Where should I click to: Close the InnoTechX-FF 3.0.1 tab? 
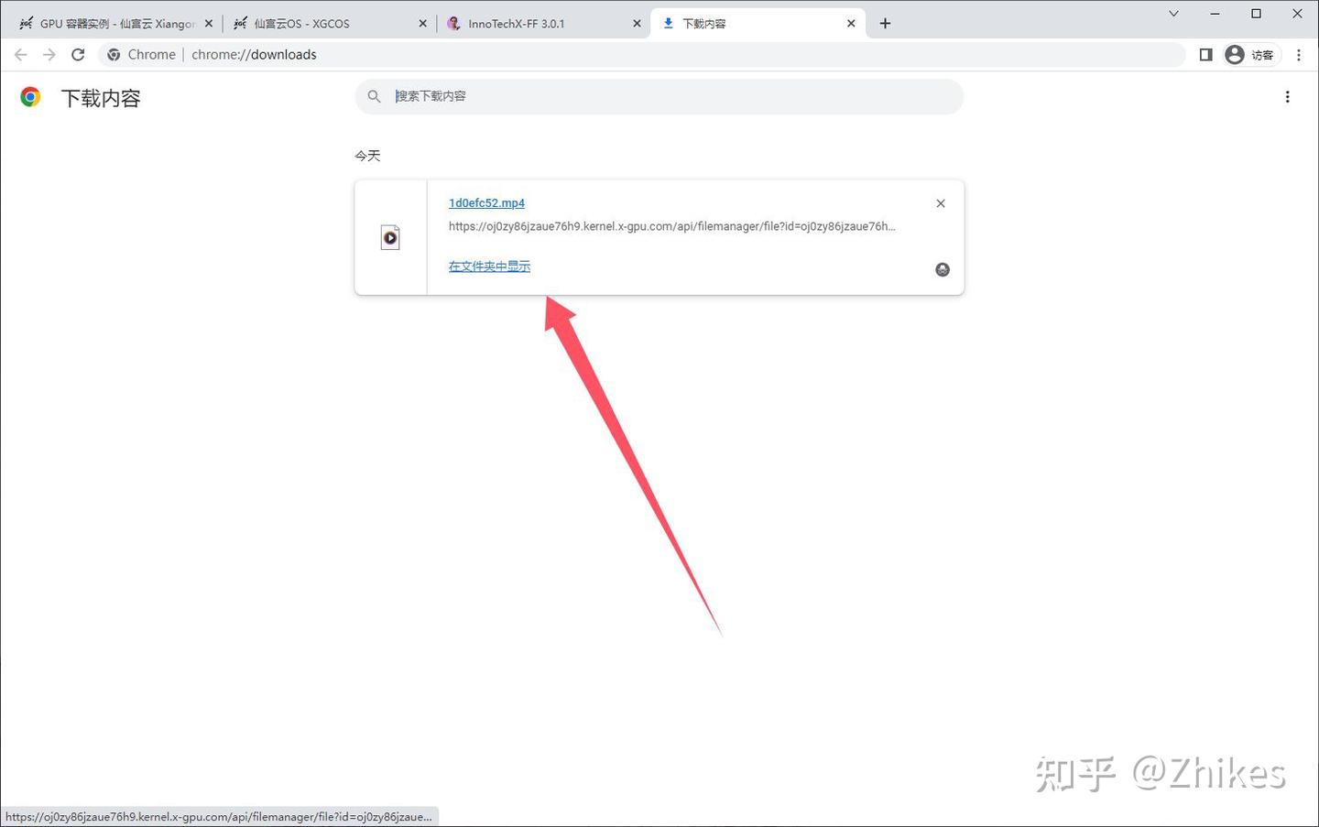(637, 24)
